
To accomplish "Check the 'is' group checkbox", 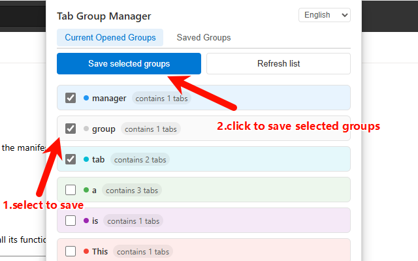I will point(71,221).
